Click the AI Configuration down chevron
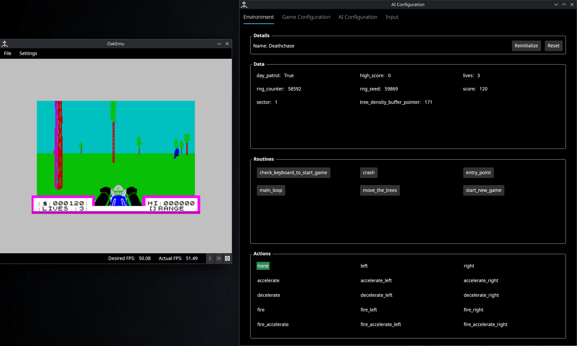The image size is (577, 346). click(x=556, y=5)
